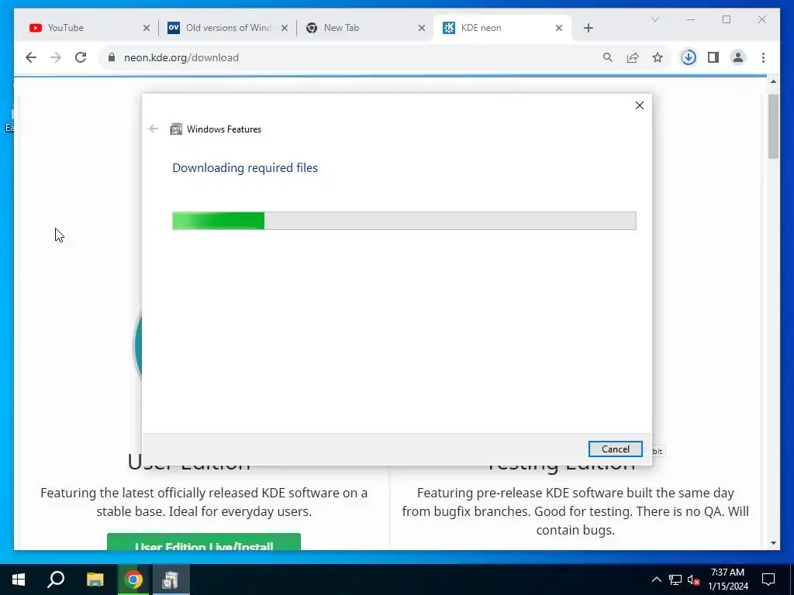794x595 pixels.
Task: Click Windows Features taskbar icon
Action: 171,580
